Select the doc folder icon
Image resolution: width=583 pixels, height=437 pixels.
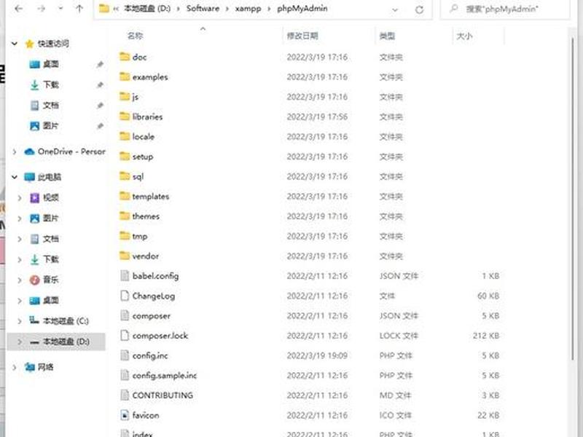tap(125, 57)
